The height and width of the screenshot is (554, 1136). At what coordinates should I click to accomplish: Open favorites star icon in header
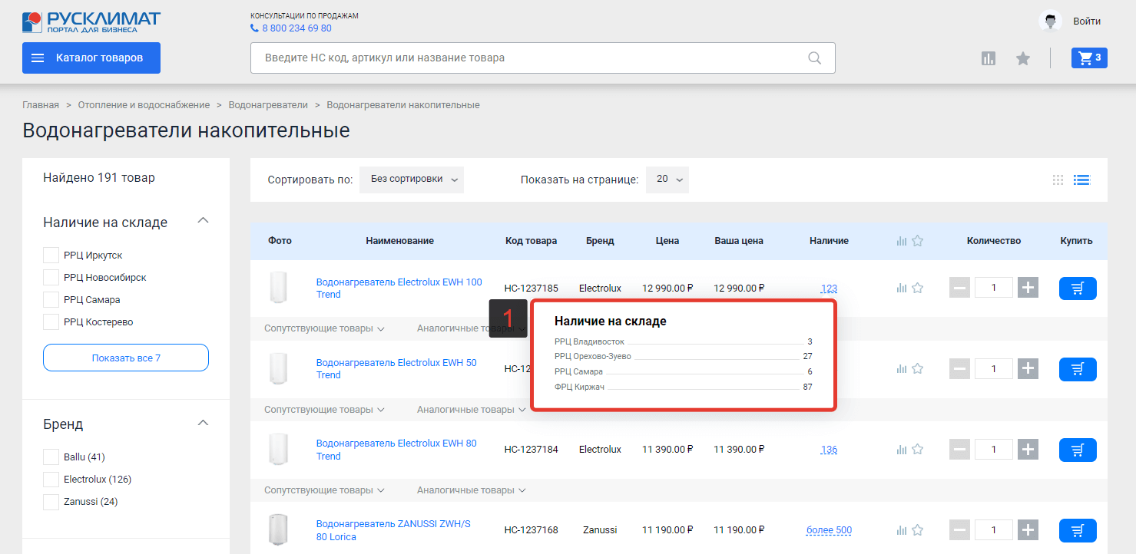tap(1023, 58)
